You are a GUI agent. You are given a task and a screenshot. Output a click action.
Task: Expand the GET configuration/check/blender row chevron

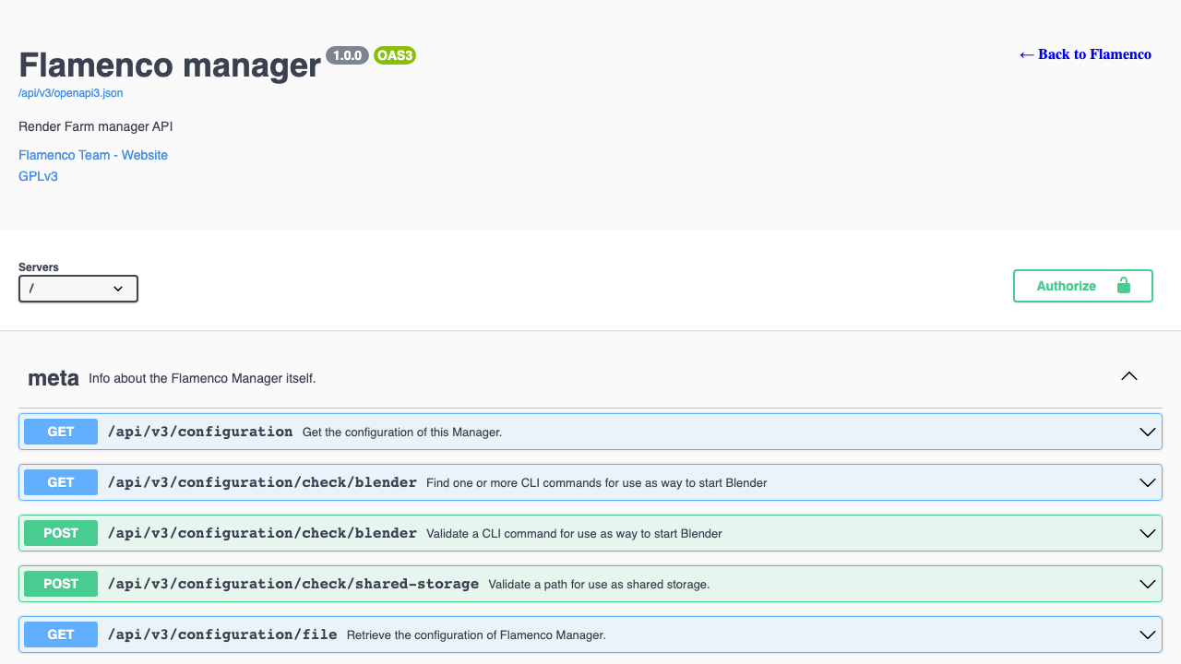pos(1148,482)
